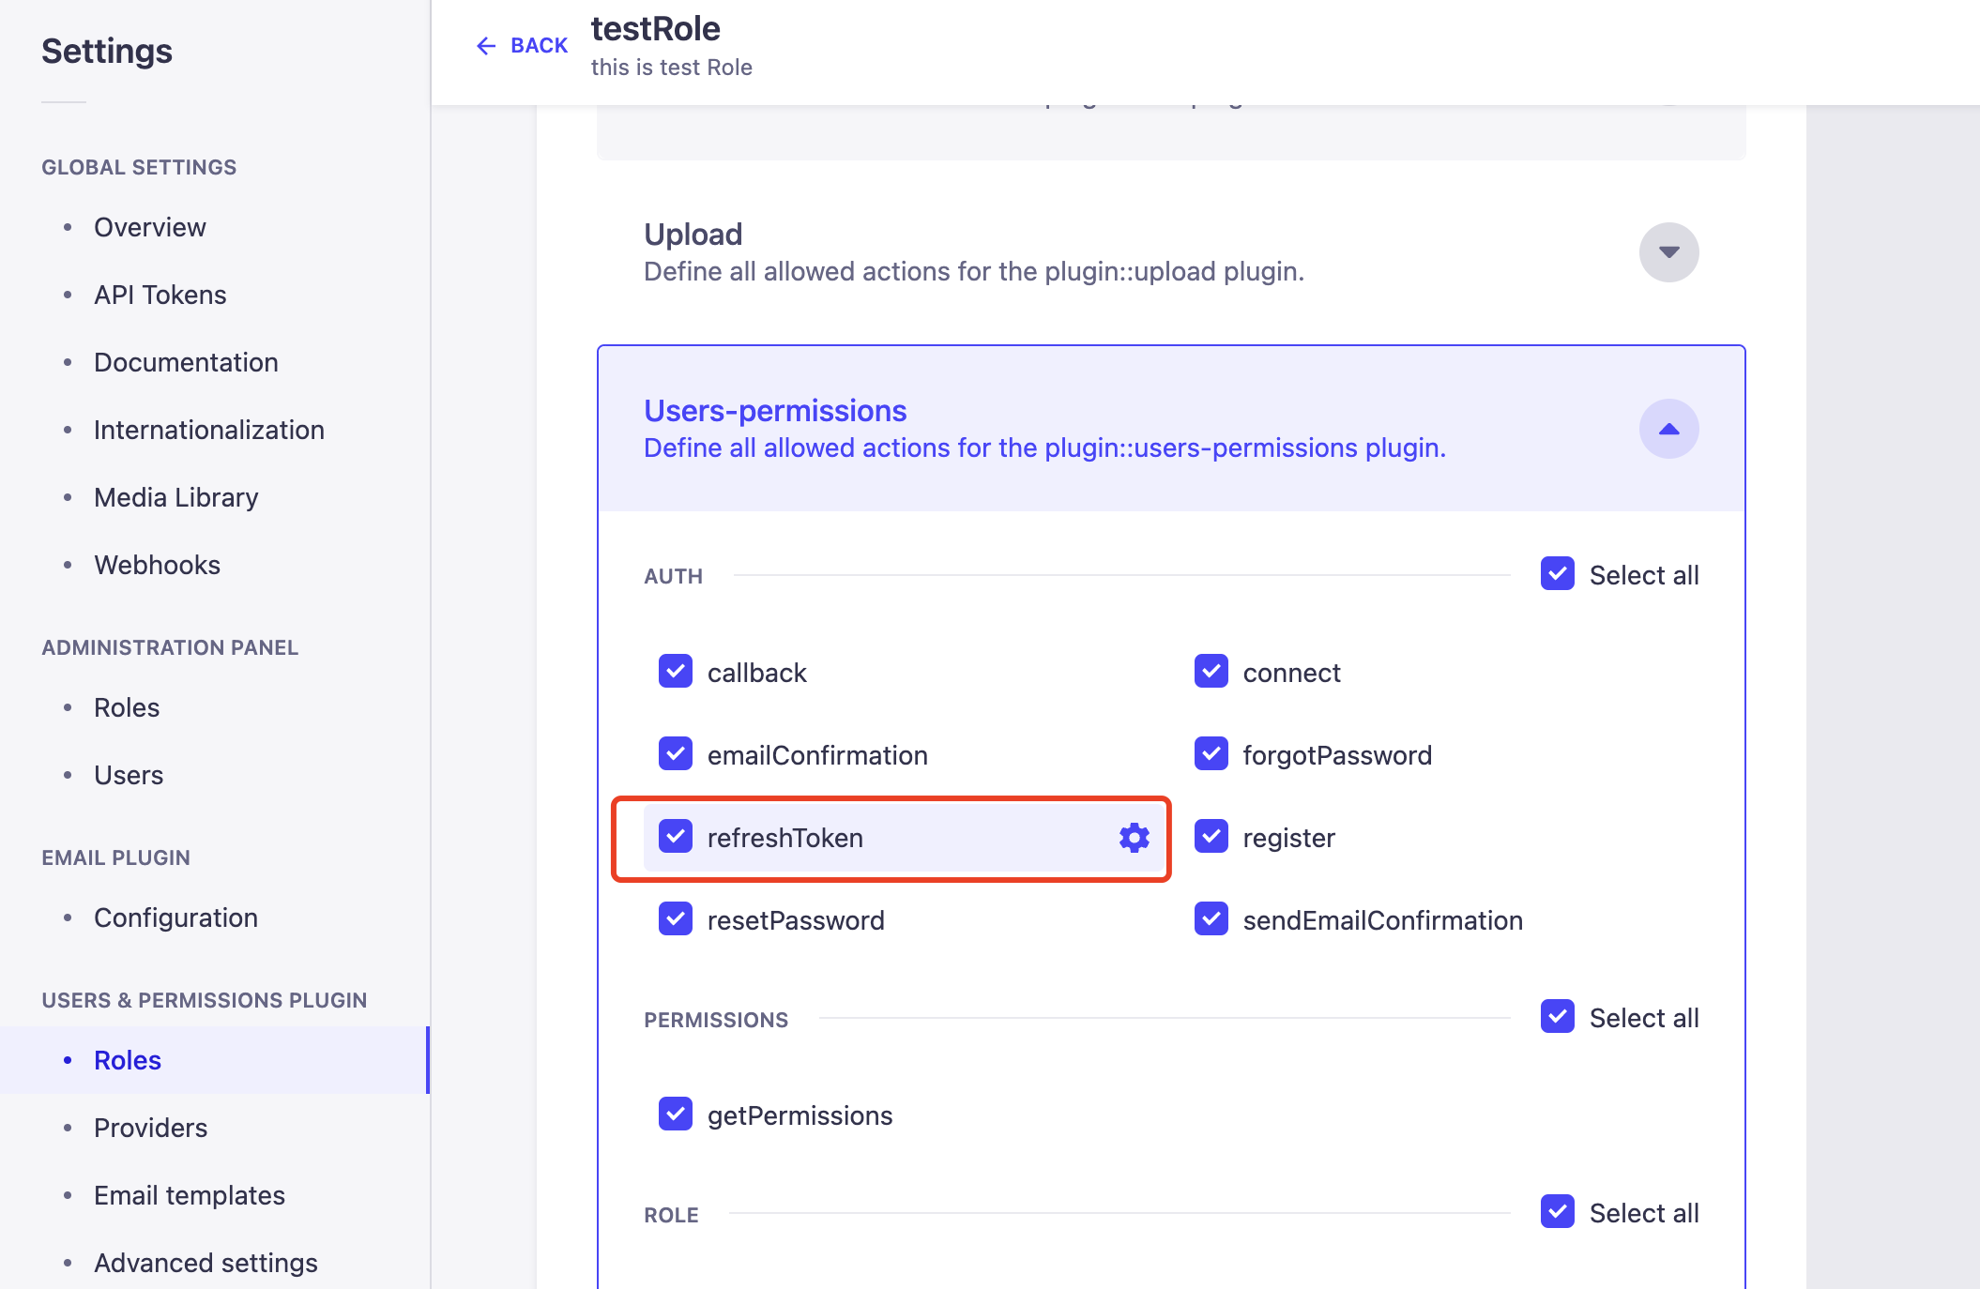Image resolution: width=1980 pixels, height=1289 pixels.
Task: Open Administration Panel Users page
Action: pyautogui.click(x=129, y=775)
